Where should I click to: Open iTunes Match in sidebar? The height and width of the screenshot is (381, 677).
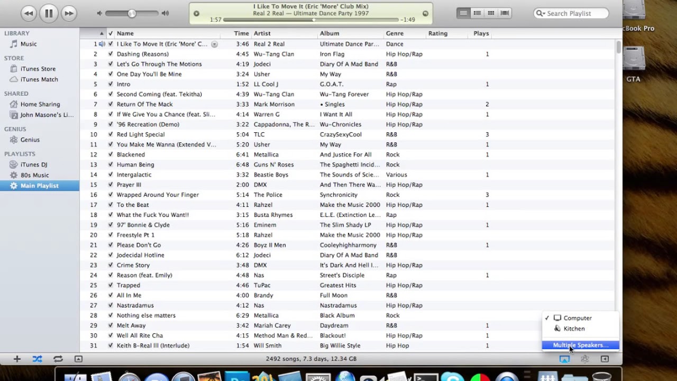pyautogui.click(x=40, y=79)
